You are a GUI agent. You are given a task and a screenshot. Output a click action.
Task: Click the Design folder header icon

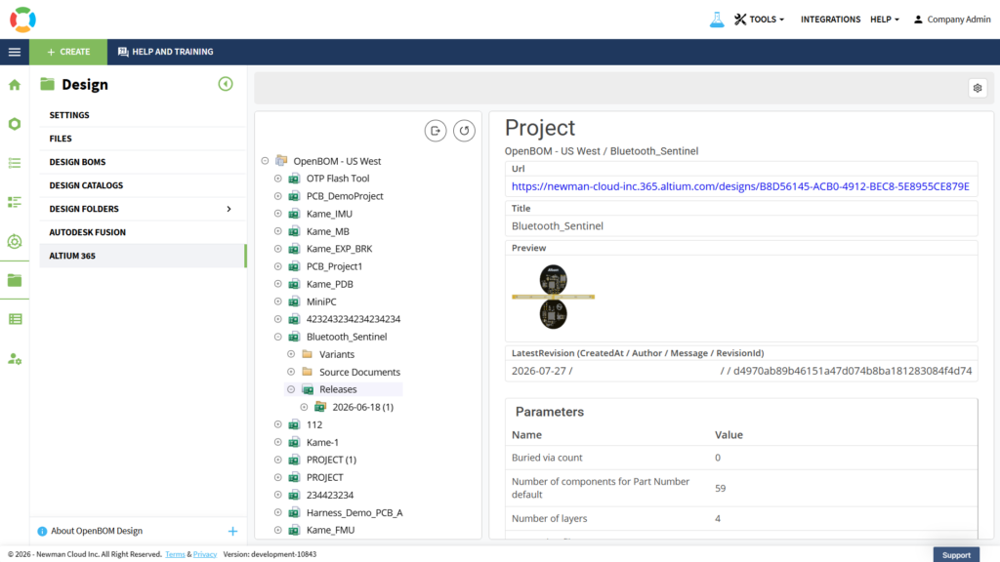[47, 84]
